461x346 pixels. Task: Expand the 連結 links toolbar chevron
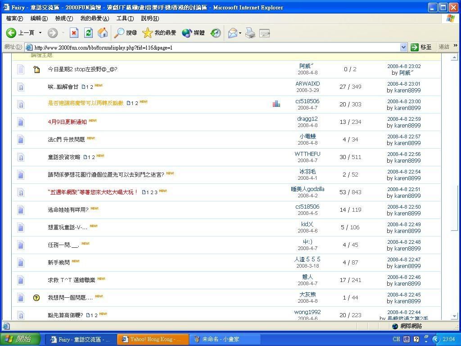coord(455,46)
